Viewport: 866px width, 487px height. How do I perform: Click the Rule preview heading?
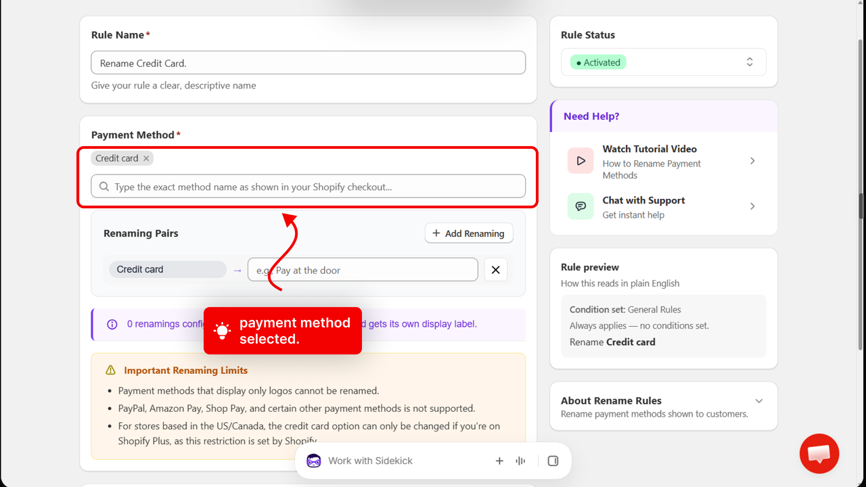(590, 267)
